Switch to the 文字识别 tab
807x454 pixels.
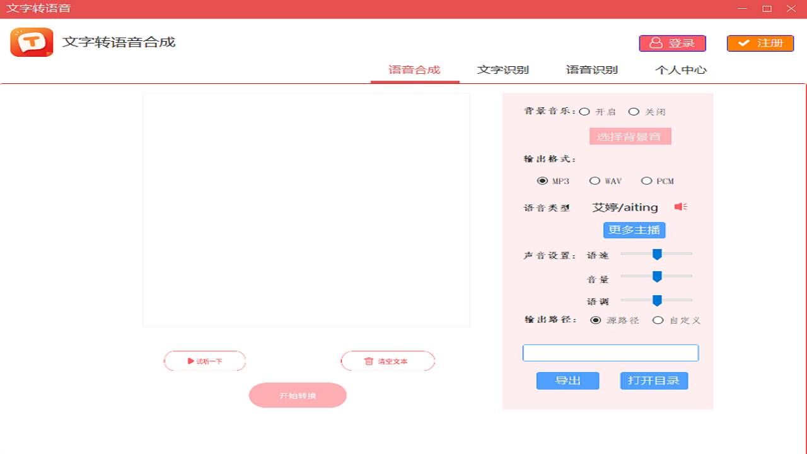coord(502,69)
